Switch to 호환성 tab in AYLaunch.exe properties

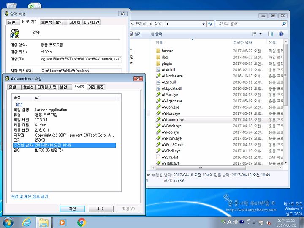click(28, 87)
